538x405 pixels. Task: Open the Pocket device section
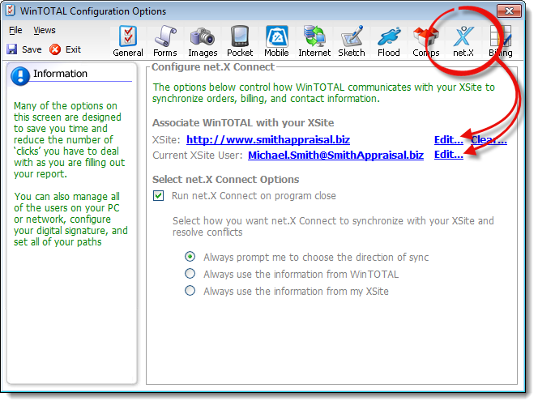(x=240, y=41)
